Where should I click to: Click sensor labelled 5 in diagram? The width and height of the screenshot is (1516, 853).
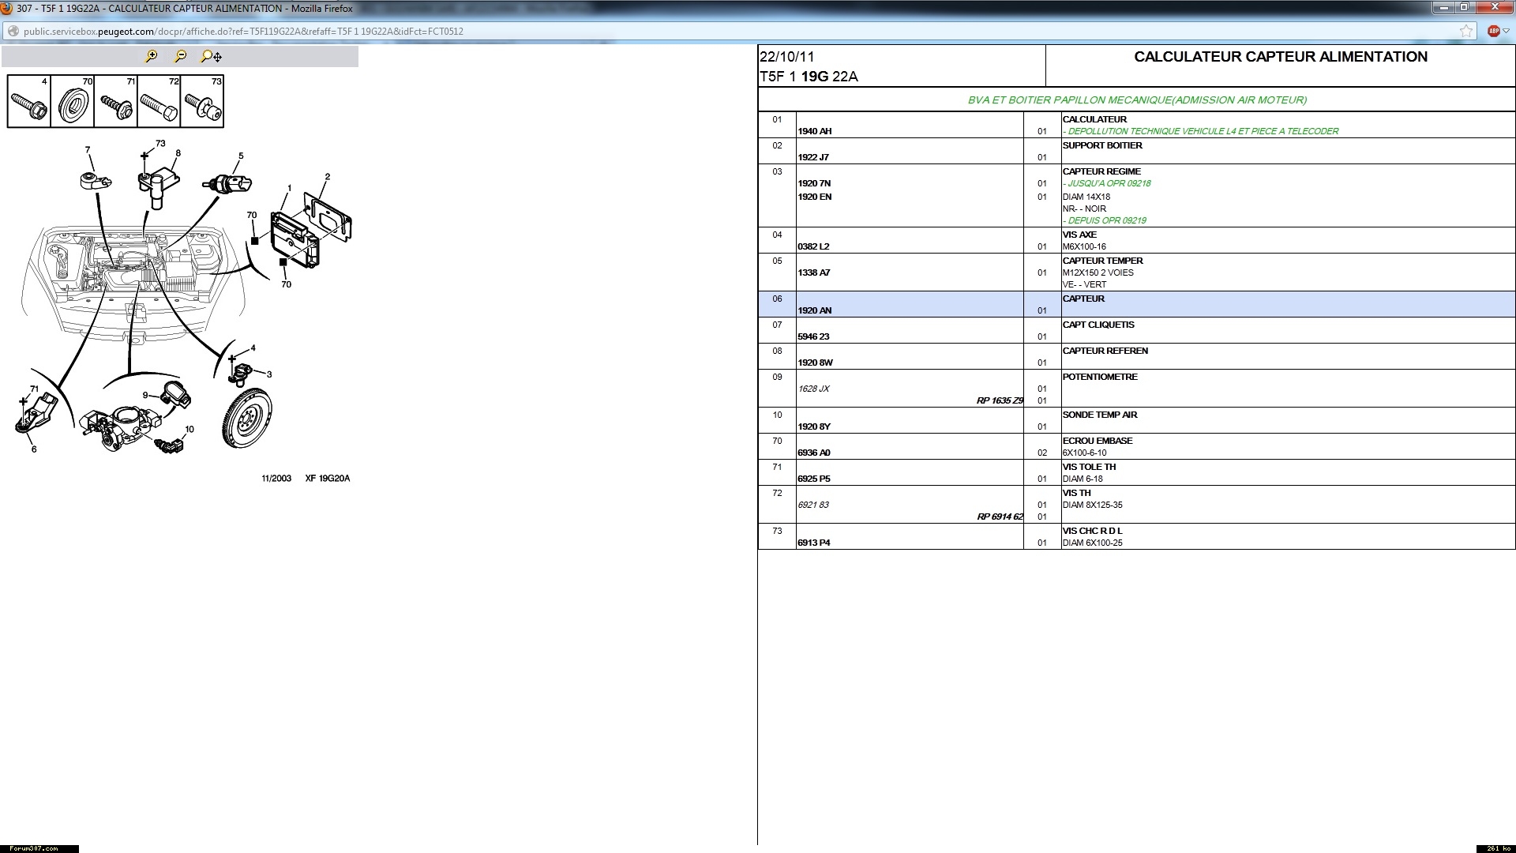click(x=227, y=184)
